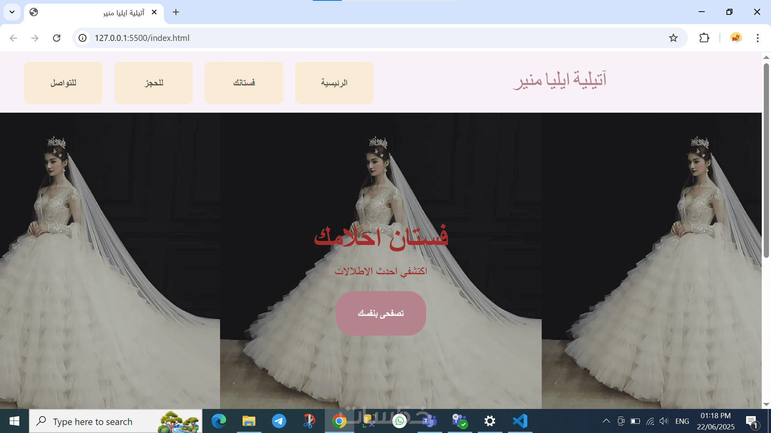The height and width of the screenshot is (433, 771).
Task: Reload the page with the refresh icon
Action: click(57, 38)
